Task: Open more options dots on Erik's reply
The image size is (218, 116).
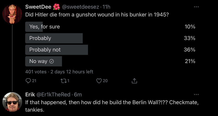Action: coord(196,95)
